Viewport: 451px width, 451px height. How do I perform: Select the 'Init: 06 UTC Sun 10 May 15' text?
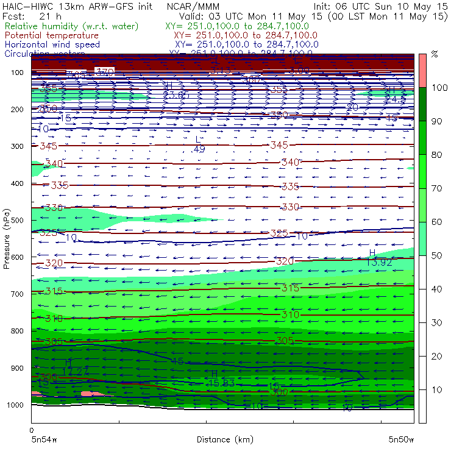pos(380,6)
